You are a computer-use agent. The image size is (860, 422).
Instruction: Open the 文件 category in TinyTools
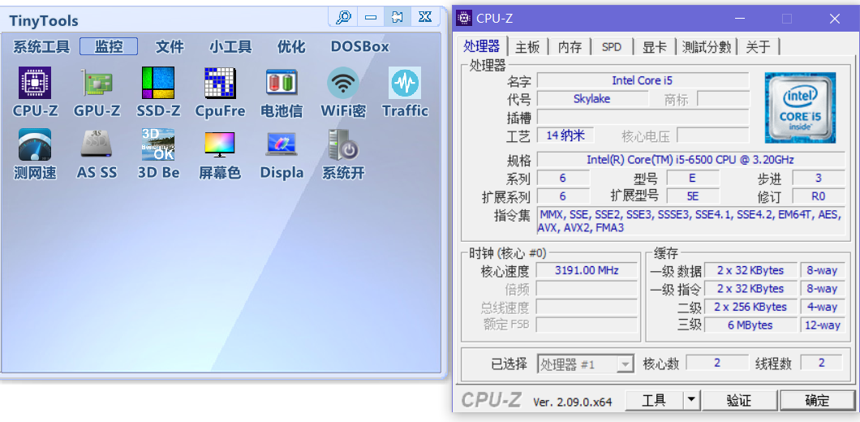point(170,46)
